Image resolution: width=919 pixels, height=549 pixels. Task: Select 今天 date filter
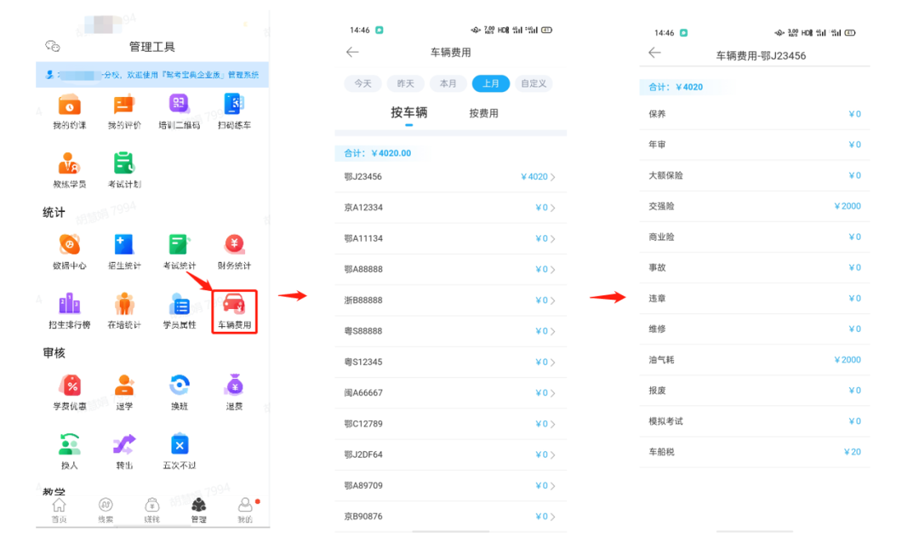362,83
